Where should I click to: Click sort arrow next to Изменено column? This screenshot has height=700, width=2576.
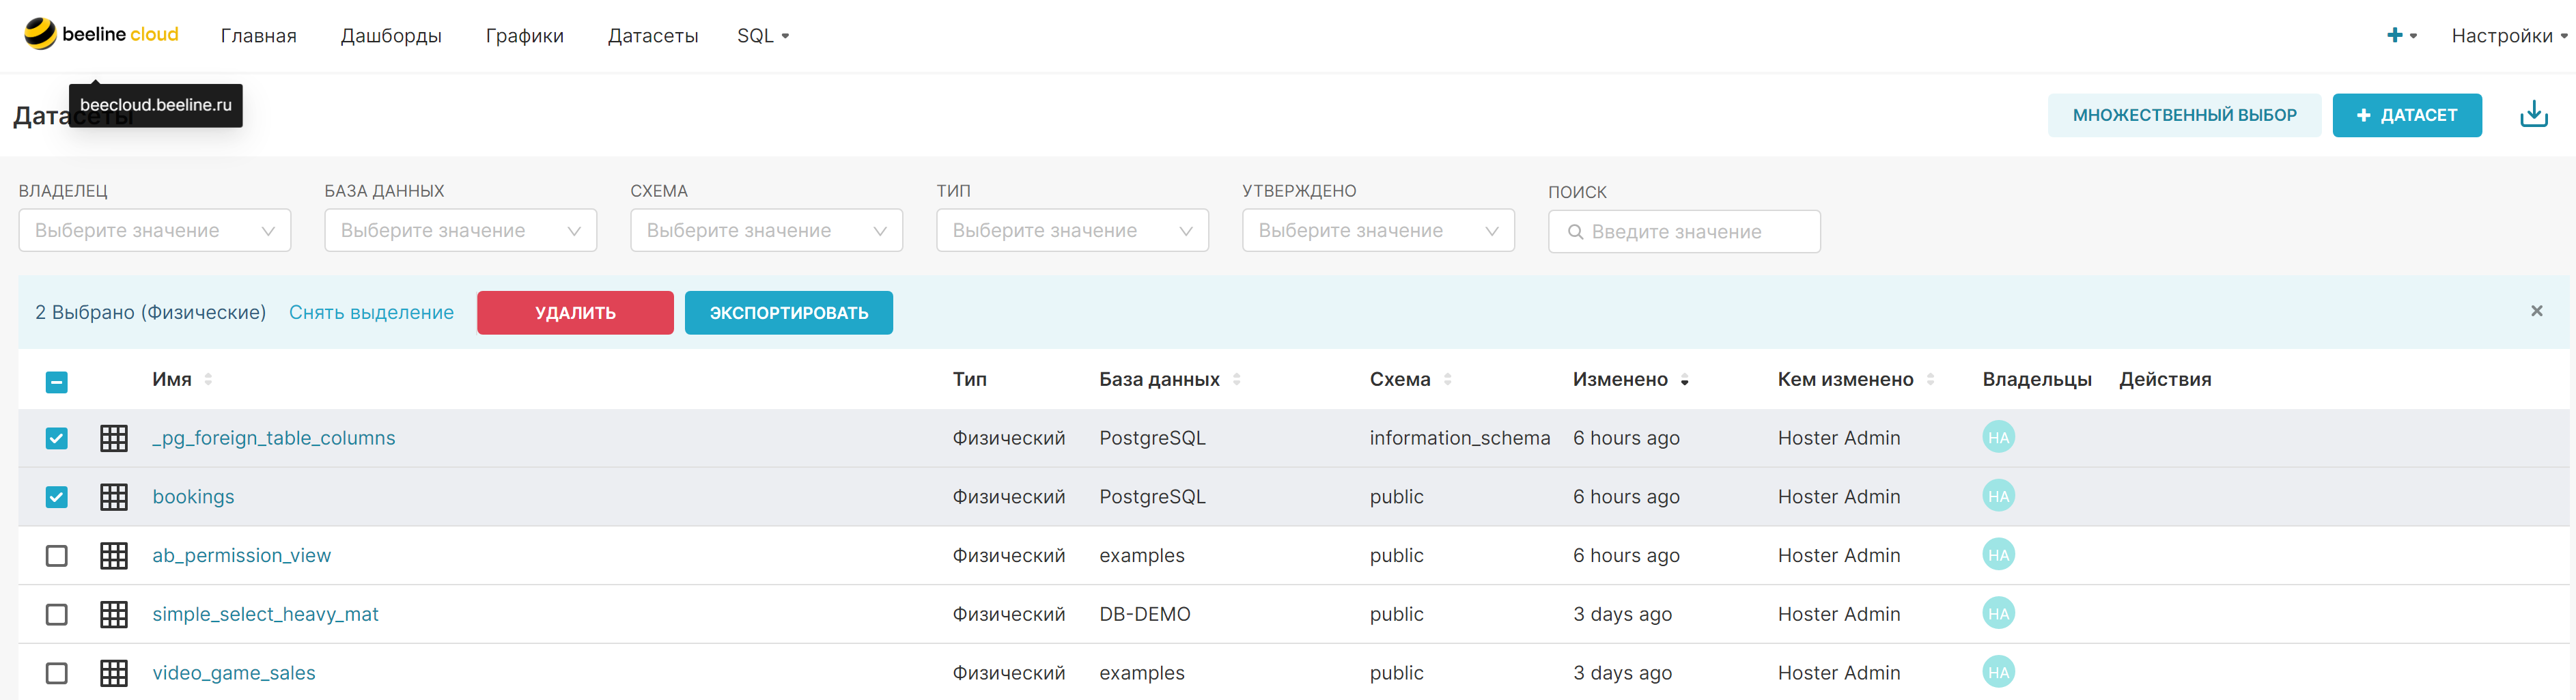(x=1684, y=380)
